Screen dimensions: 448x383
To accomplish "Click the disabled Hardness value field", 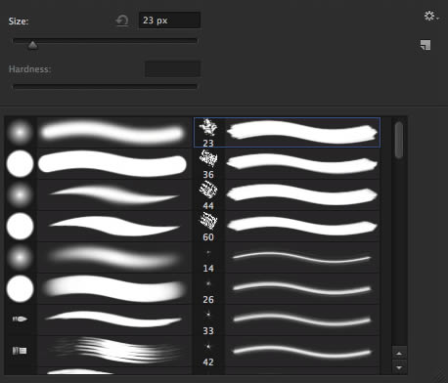I will (x=172, y=69).
